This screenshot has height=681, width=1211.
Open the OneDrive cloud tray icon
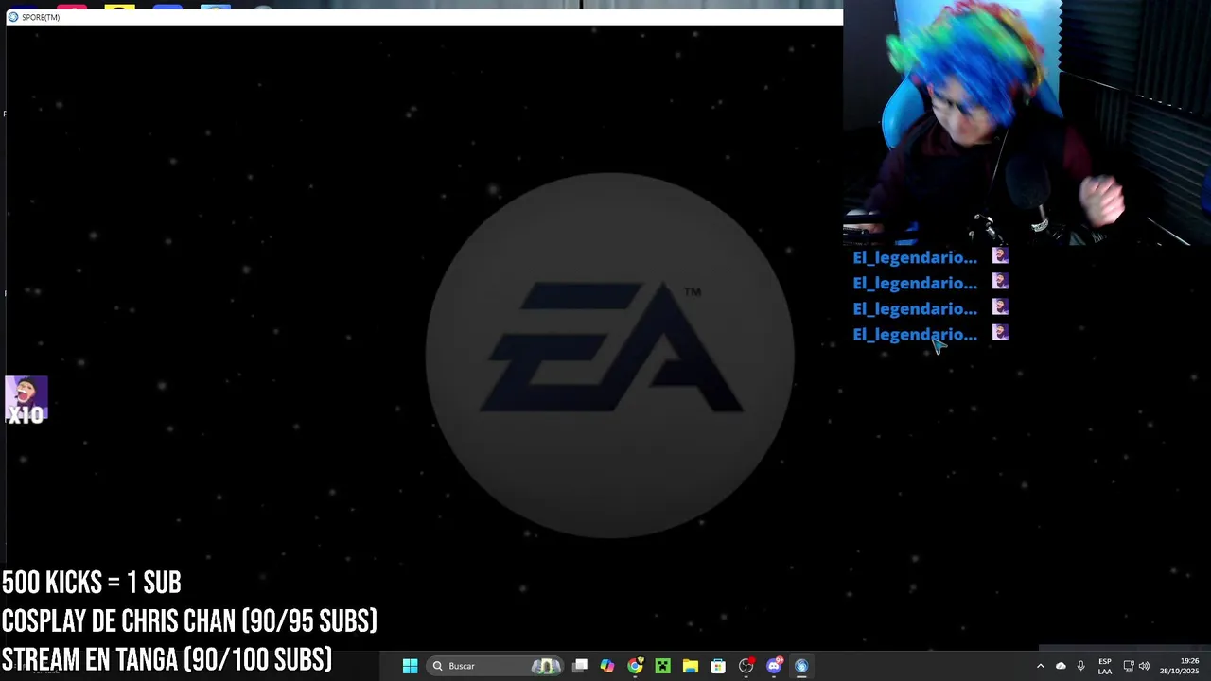[1061, 666]
